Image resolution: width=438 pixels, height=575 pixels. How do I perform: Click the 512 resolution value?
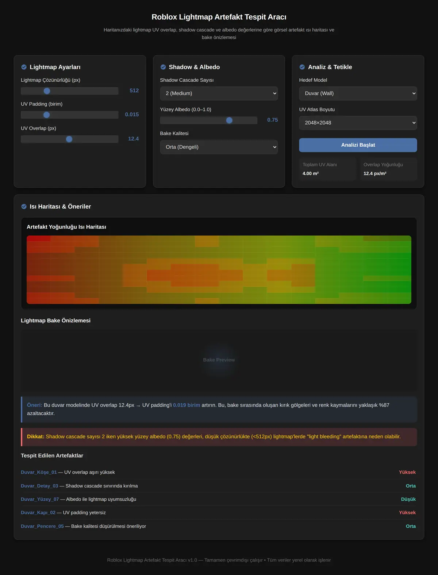(134, 90)
